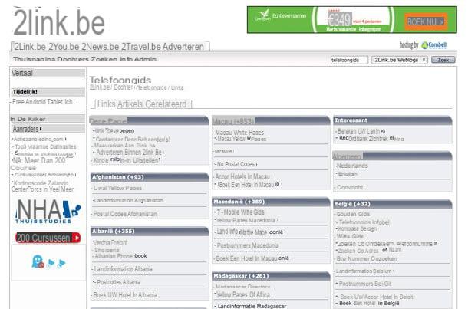This screenshot has height=309, width=468.
Task: Open the Combell hosting logo link
Action: click(433, 45)
